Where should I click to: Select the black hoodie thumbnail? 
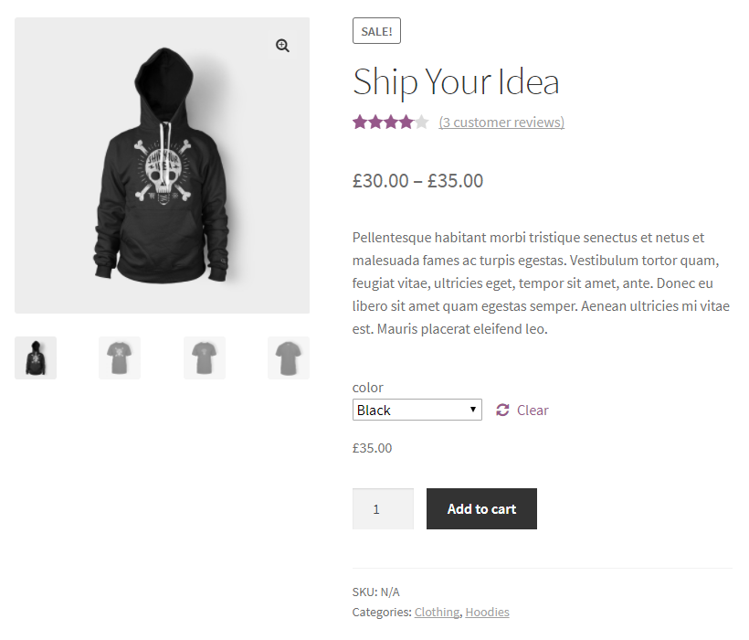pos(36,357)
